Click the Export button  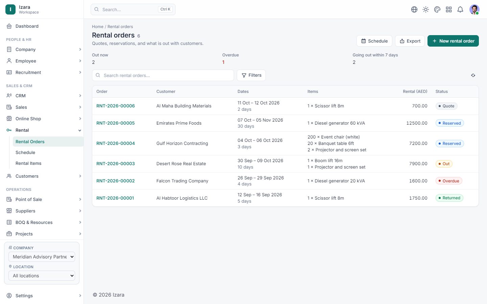pyautogui.click(x=410, y=41)
